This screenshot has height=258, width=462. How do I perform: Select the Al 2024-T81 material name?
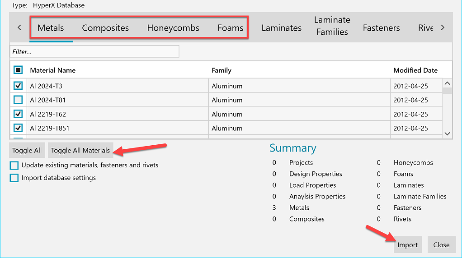tap(48, 100)
